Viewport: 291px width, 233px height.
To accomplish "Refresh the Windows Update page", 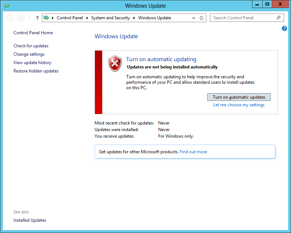I will (x=202, y=18).
